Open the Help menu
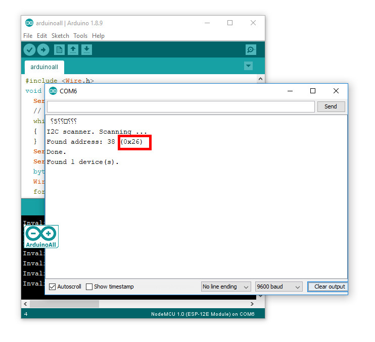Screen dimensions: 375x342 (98, 36)
